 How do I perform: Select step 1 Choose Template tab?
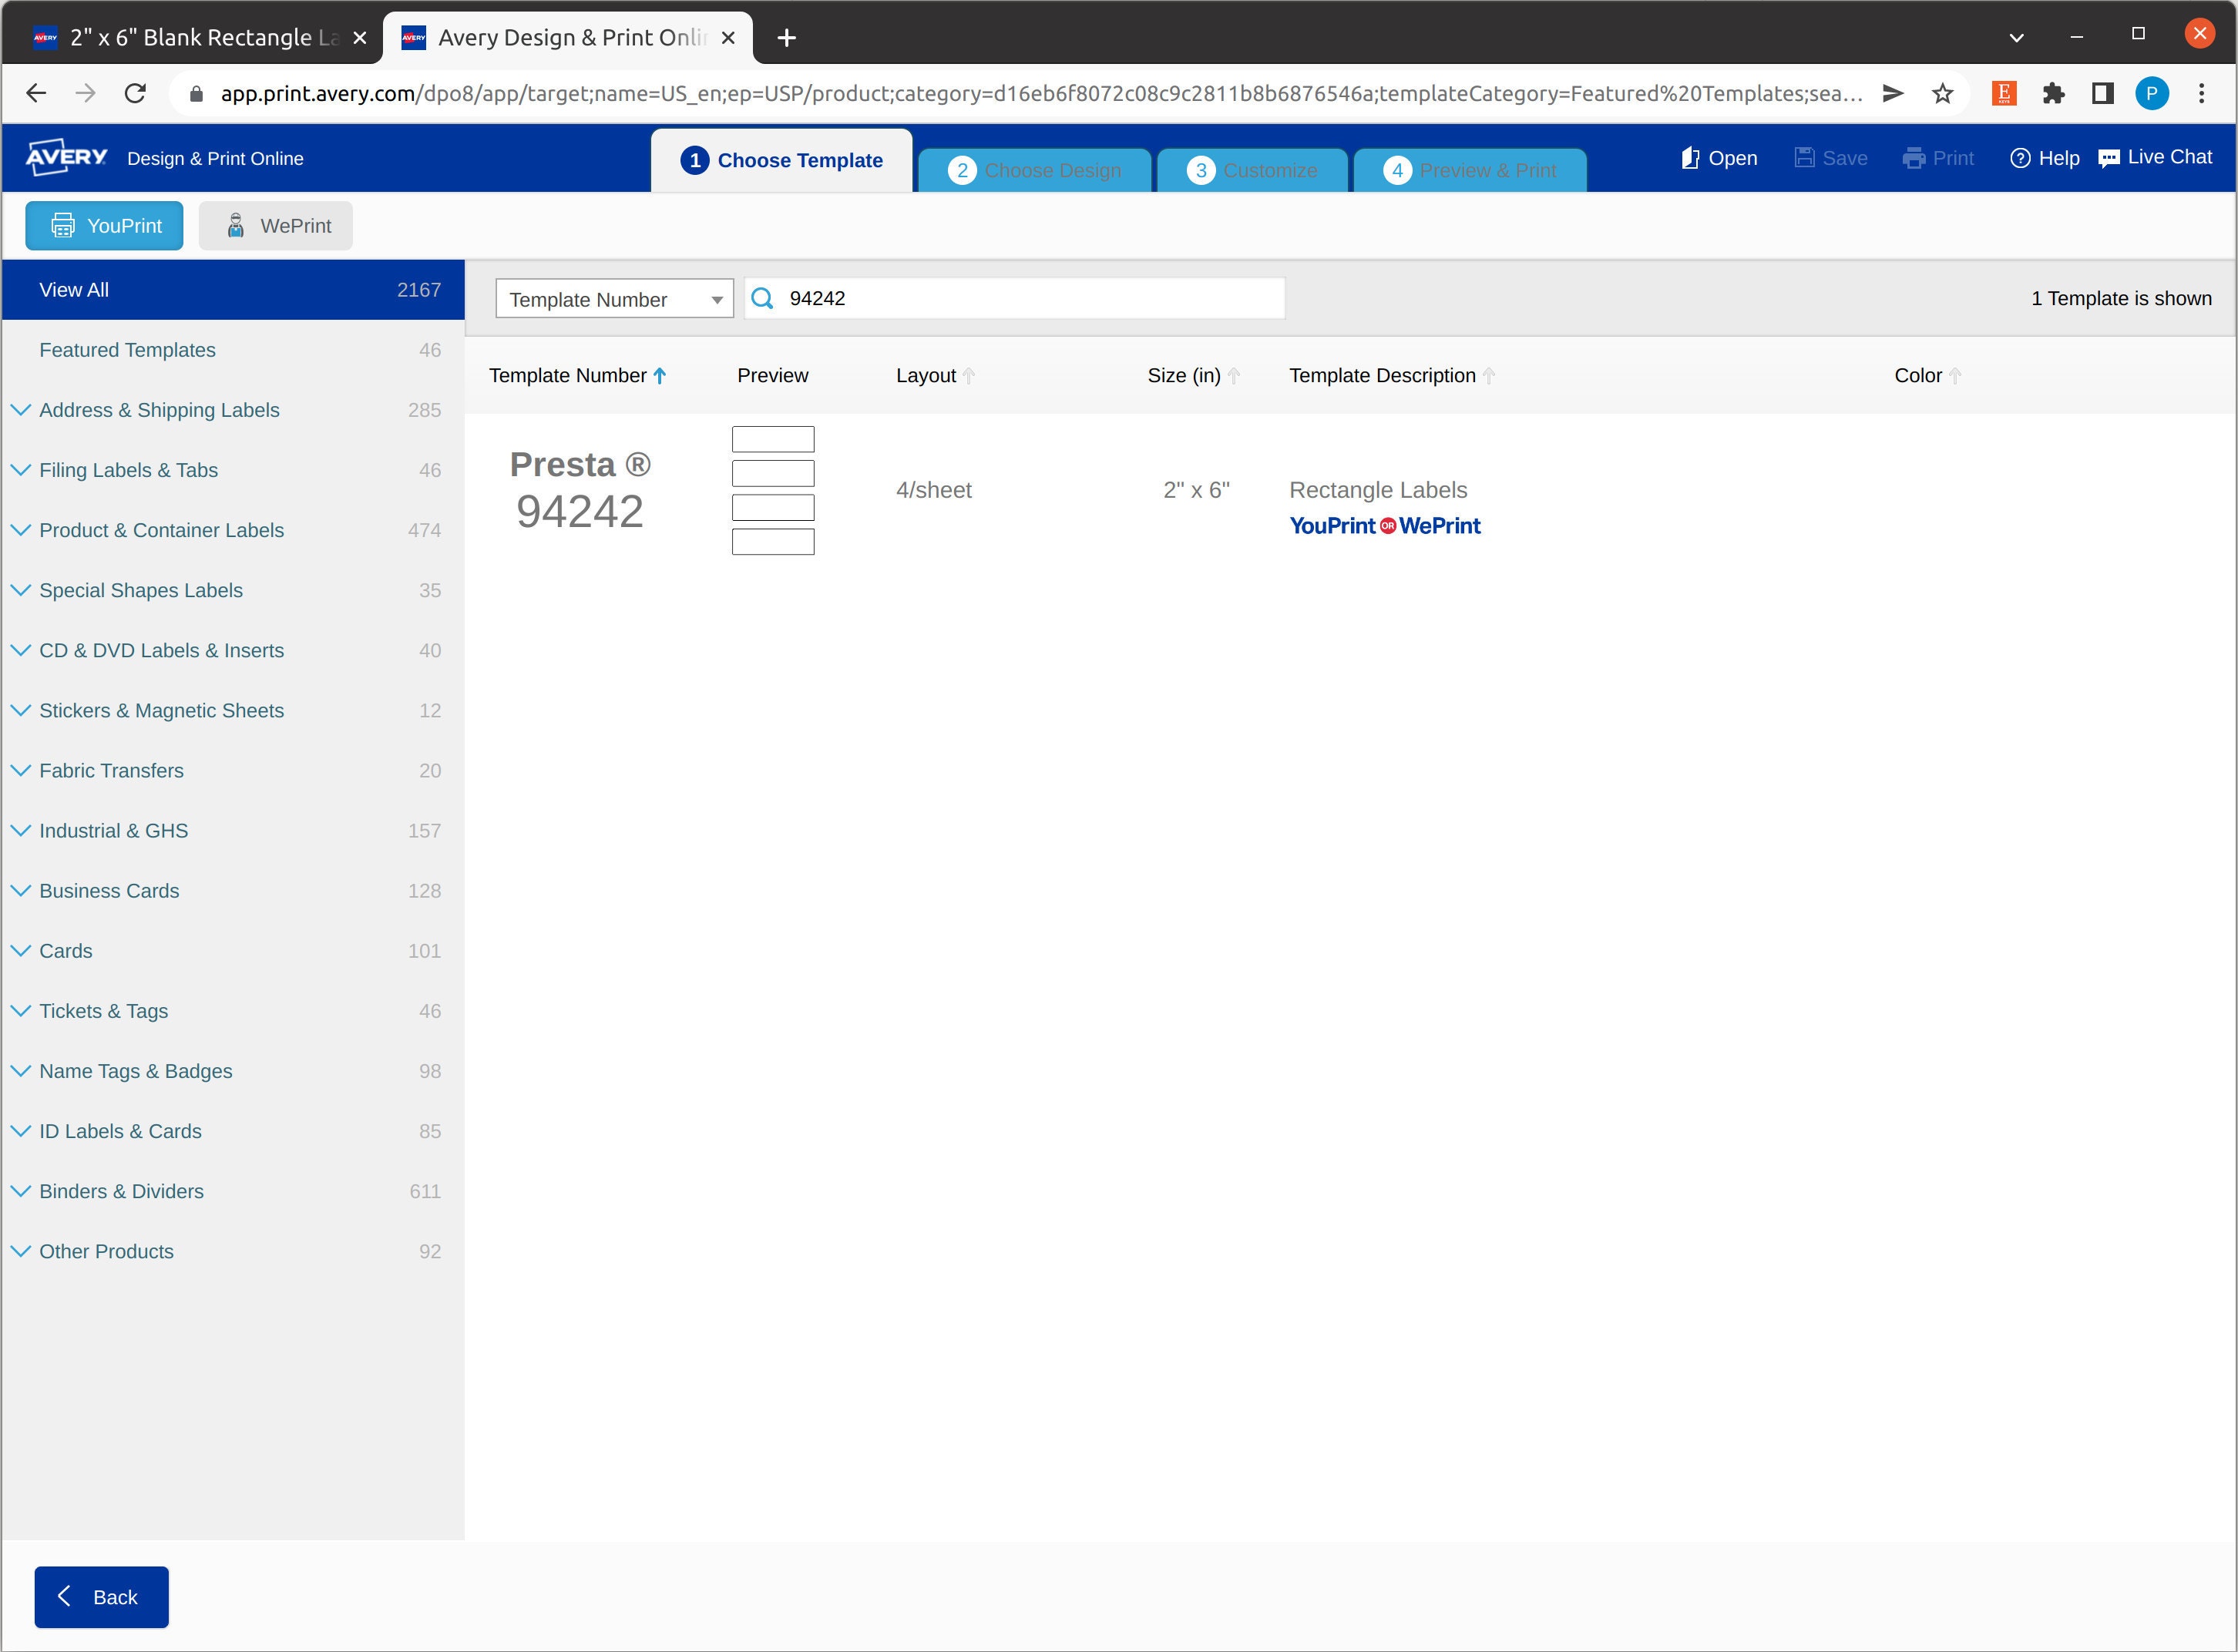(x=781, y=160)
